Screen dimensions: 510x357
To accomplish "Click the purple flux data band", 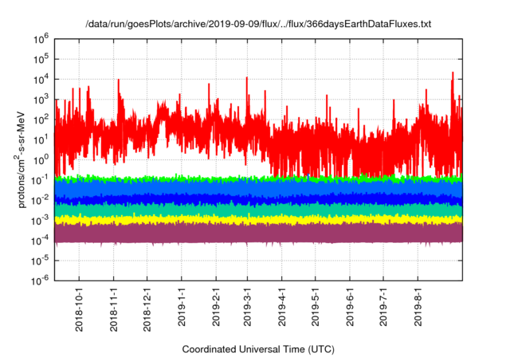I will pyautogui.click(x=258, y=233).
